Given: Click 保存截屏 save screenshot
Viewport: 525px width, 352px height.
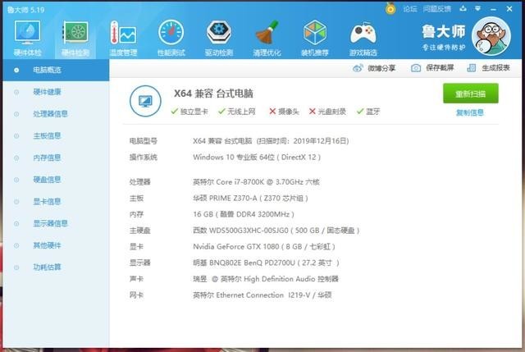Looking at the screenshot, I should click(x=432, y=68).
